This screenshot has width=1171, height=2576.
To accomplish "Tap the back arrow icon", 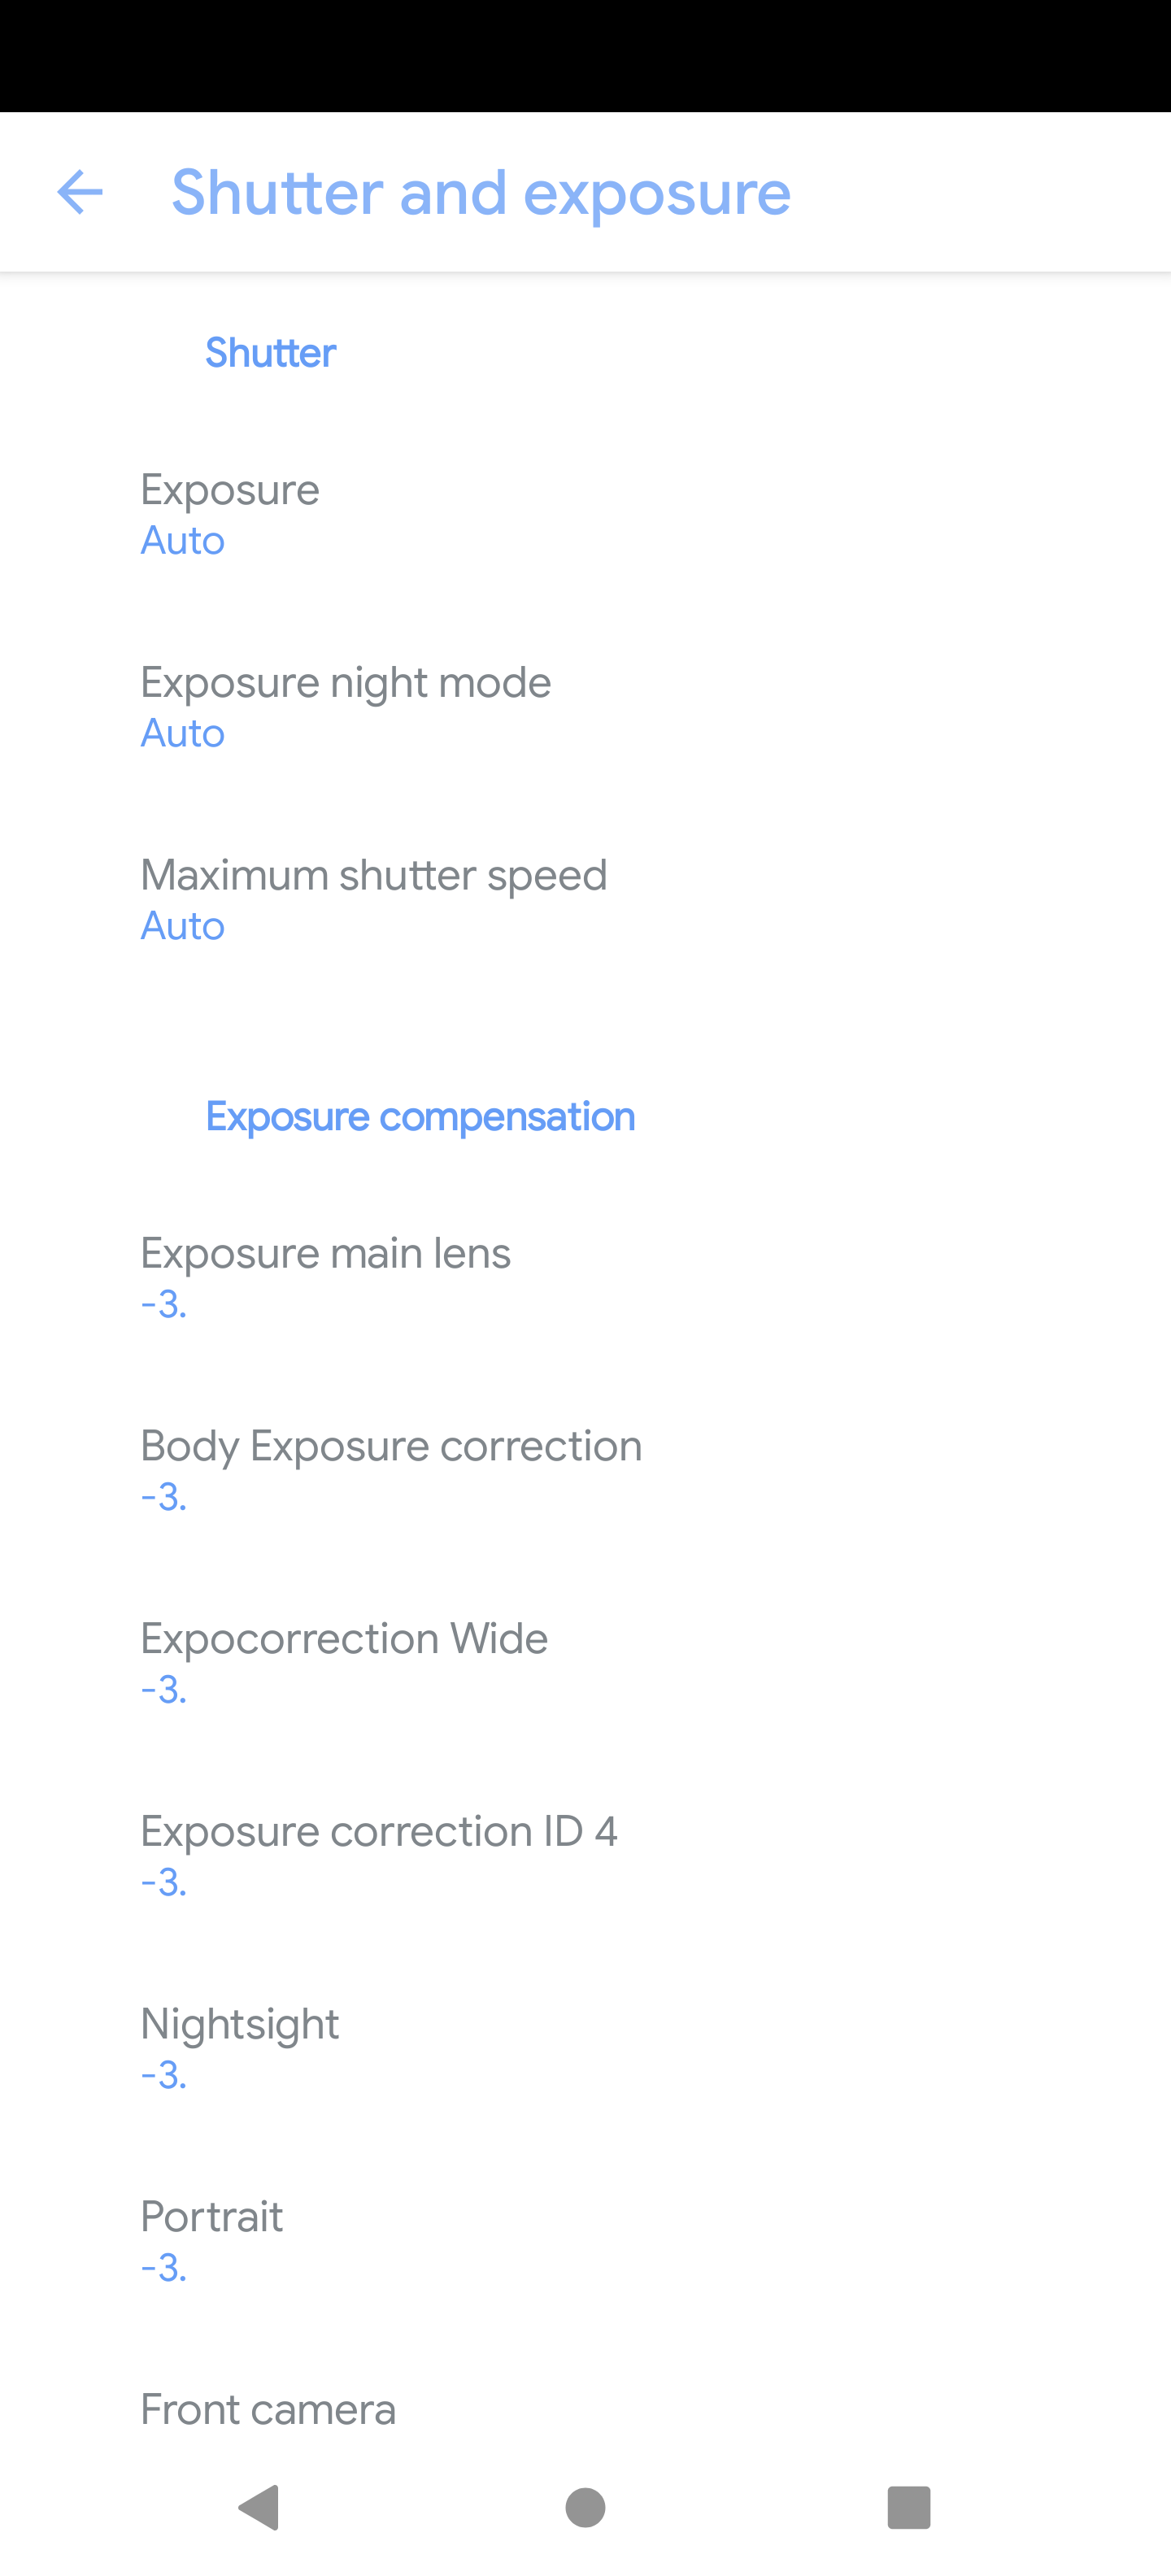I will (x=80, y=192).
